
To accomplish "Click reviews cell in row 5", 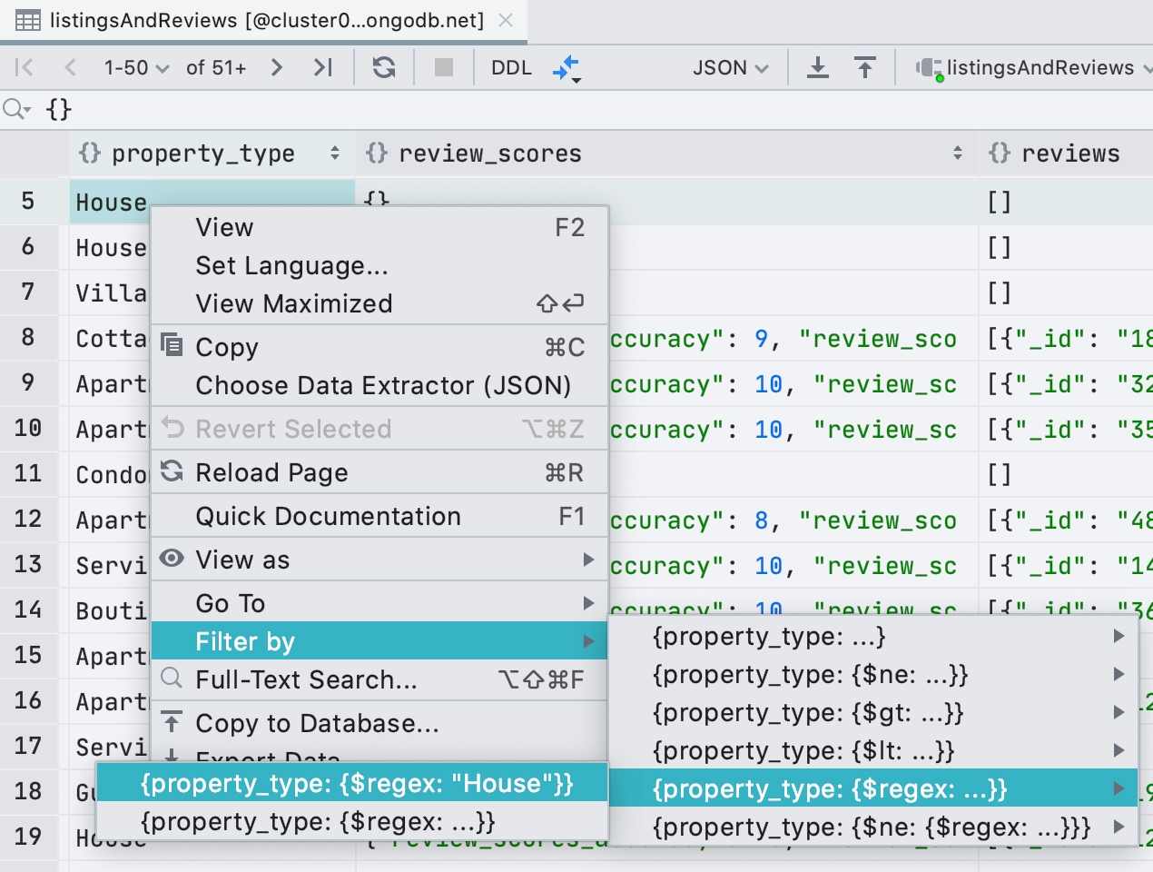I will coord(1067,203).
